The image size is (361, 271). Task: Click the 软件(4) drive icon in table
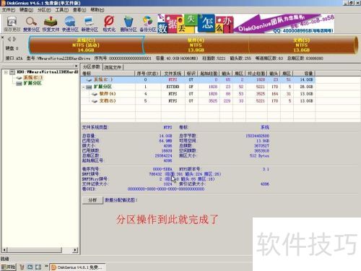[95, 94]
